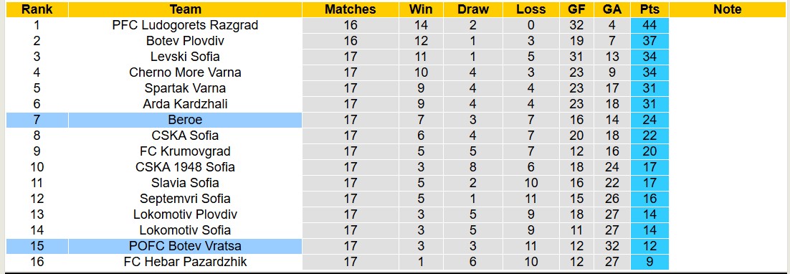This screenshot has height=274, width=790.
Task: Click the Matches column header
Action: [x=350, y=9]
